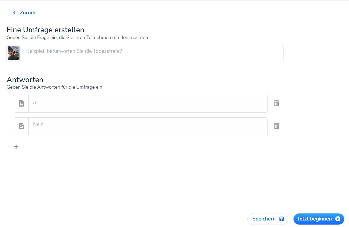Save the survey with Speichern button
Screen dimensions: 349x227
[x=264, y=219]
